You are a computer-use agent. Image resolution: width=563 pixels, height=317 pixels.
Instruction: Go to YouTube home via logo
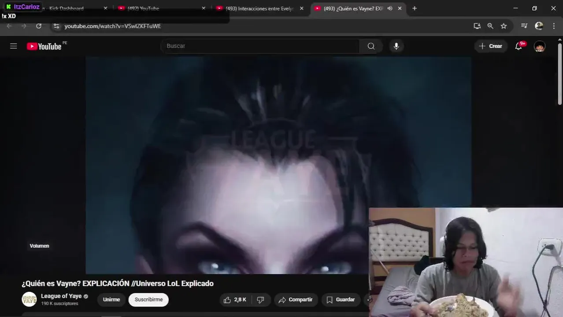pos(44,46)
